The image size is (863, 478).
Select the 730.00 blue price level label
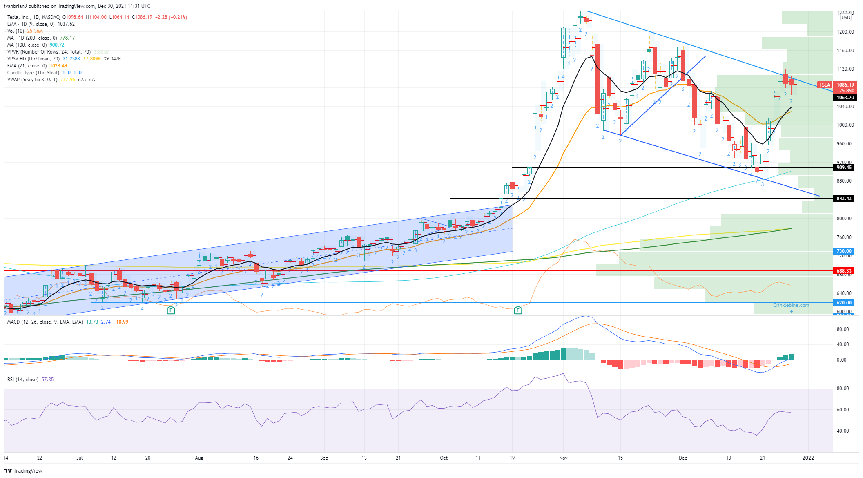pos(844,251)
